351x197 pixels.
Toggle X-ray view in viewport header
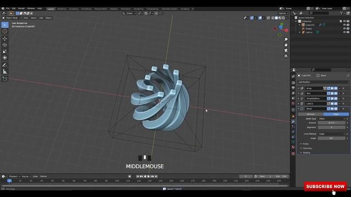(x=268, y=18)
